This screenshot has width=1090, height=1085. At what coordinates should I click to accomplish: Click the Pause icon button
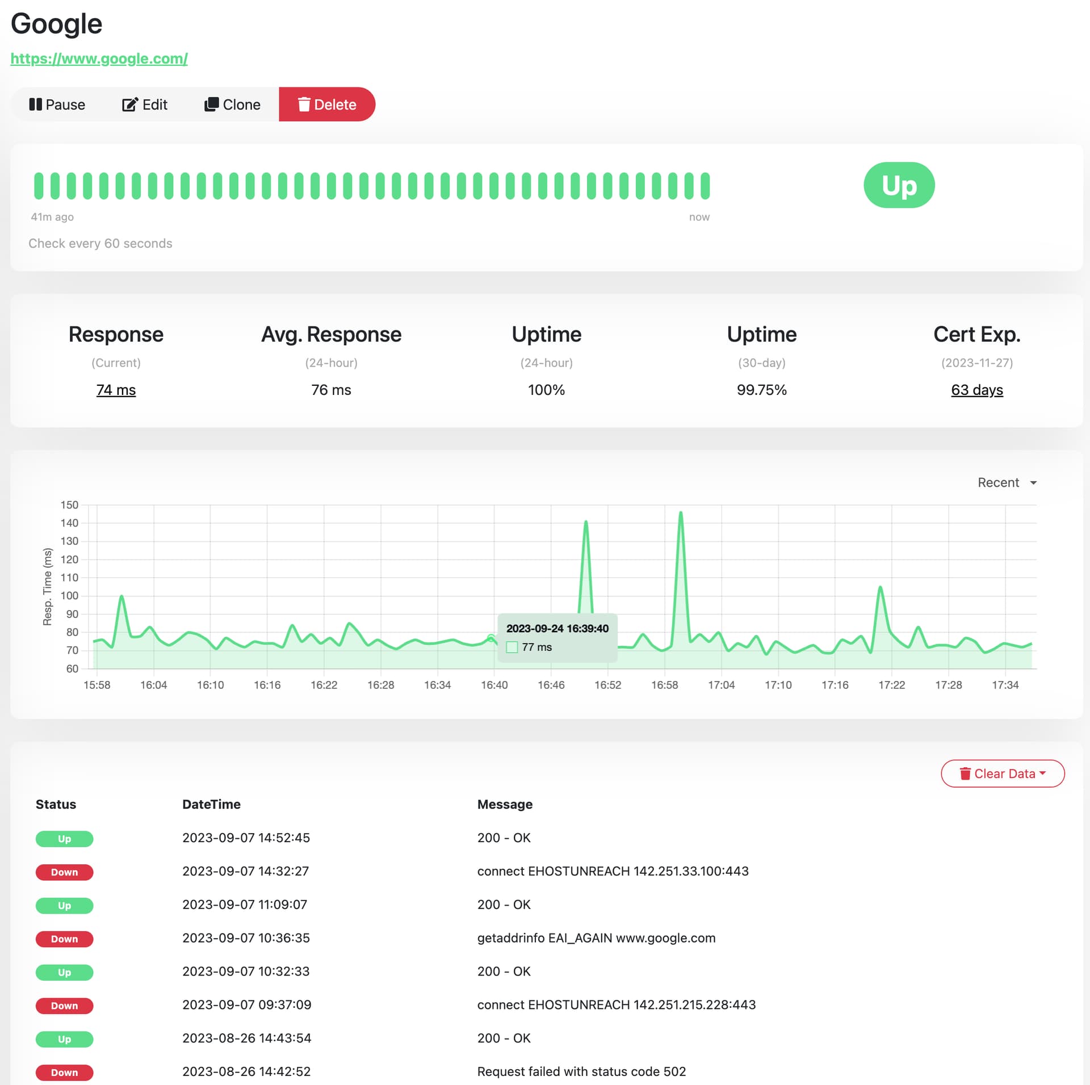pyautogui.click(x=36, y=104)
